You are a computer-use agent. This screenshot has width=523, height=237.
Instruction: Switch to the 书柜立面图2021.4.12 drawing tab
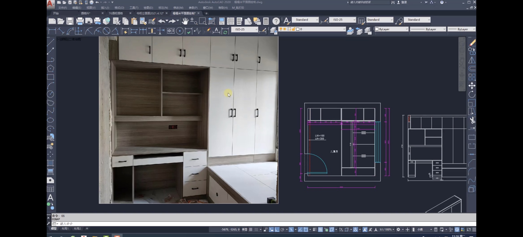pyautogui.click(x=150, y=13)
